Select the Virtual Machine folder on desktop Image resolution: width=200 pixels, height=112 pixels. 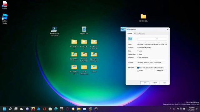coord(84,70)
